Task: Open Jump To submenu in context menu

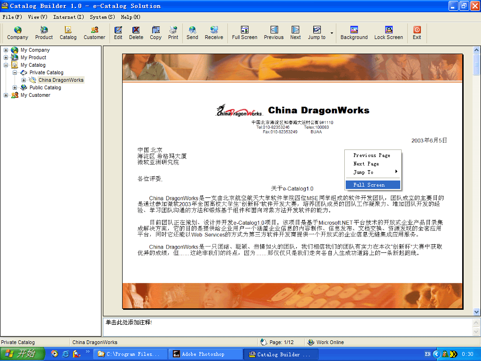Action: click(x=372, y=172)
